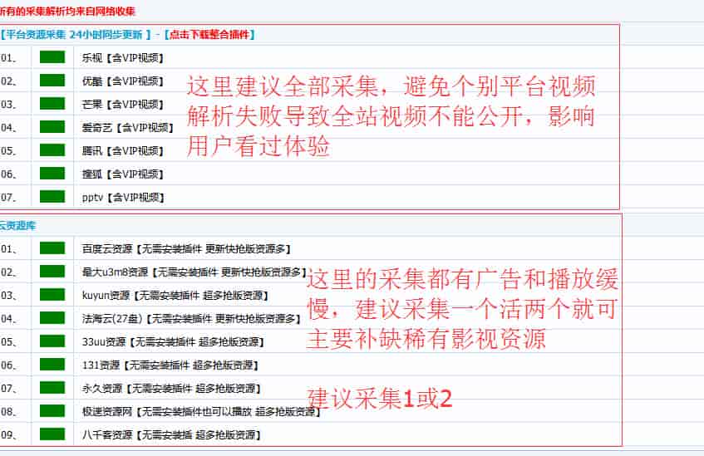Open the 优酷【含VIP视频】 entry
The height and width of the screenshot is (456, 704).
pos(123,81)
